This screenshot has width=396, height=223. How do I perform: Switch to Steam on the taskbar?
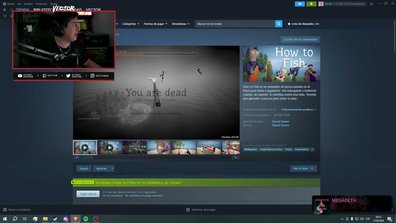tap(55, 219)
